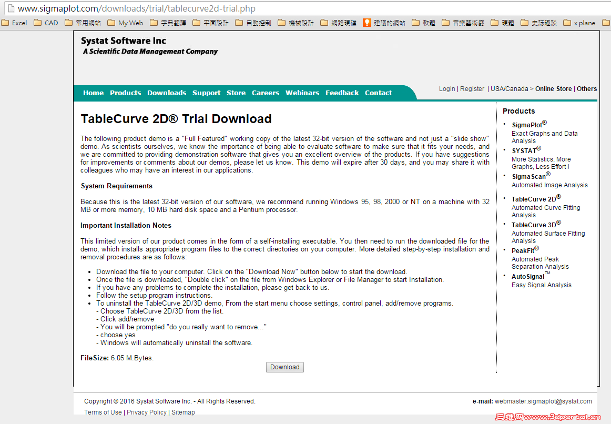The image size is (611, 424).
Task: Open the 音樂藝術廳 bookmark folder
Action: tap(463, 23)
